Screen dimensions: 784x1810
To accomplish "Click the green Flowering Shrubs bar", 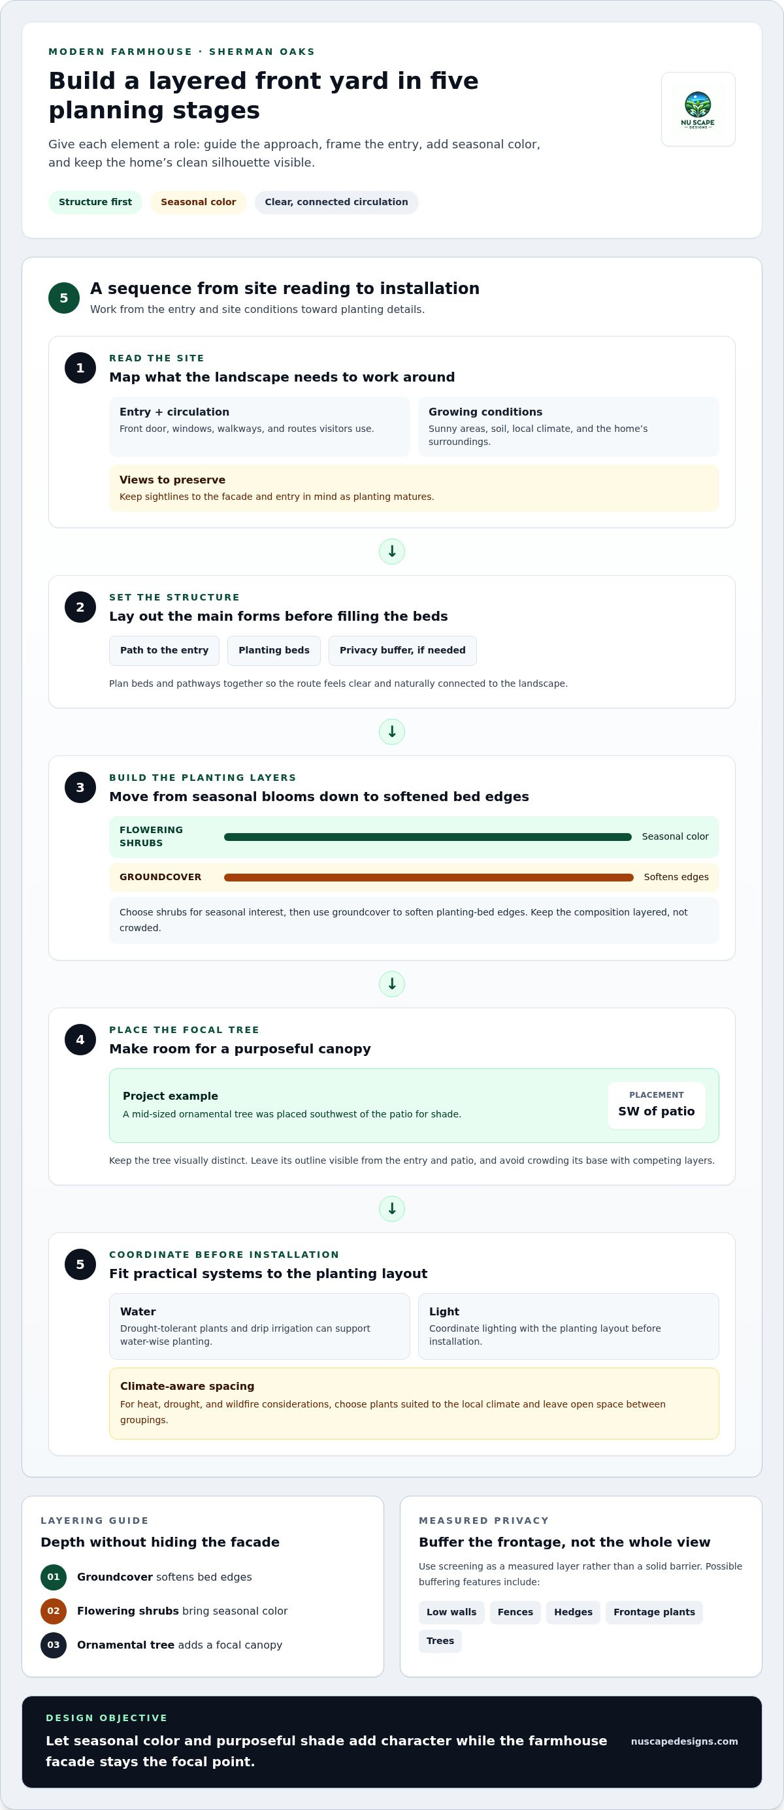I will click(428, 837).
